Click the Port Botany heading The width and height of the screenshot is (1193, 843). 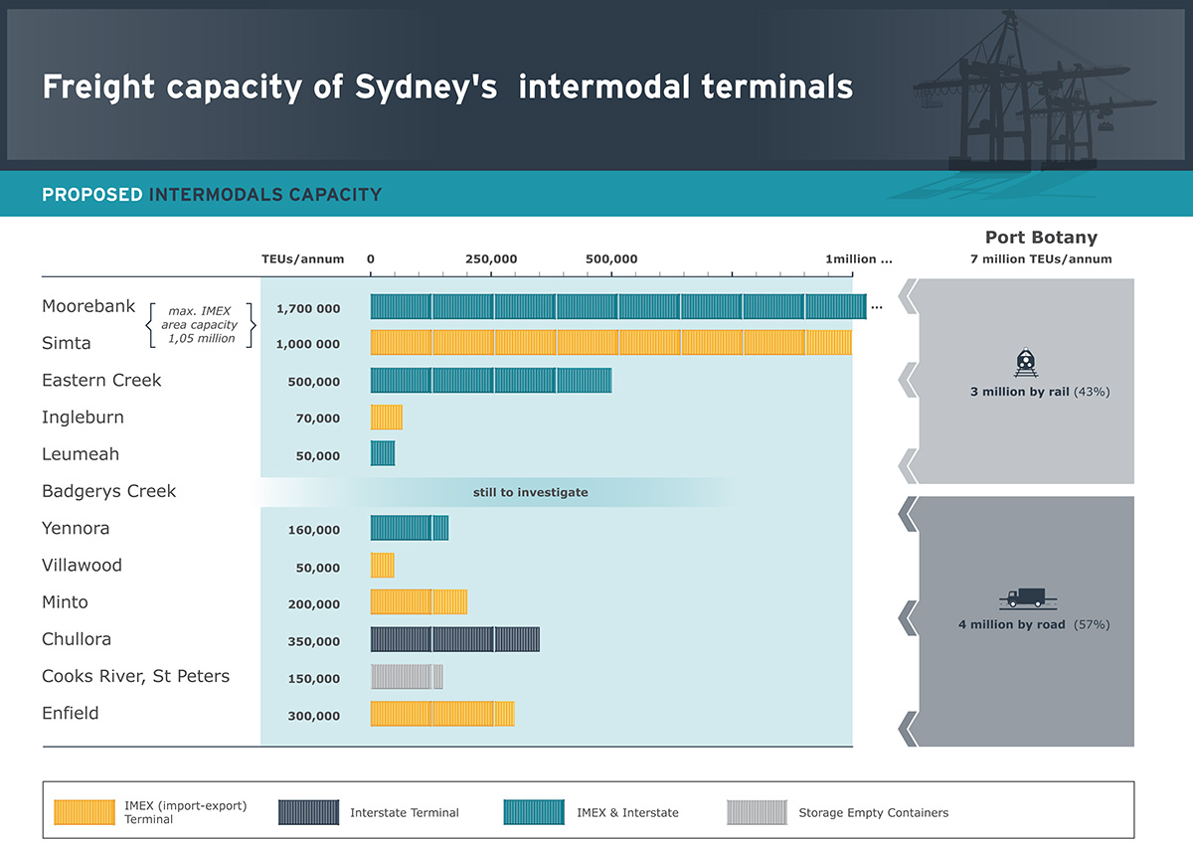coord(1041,238)
